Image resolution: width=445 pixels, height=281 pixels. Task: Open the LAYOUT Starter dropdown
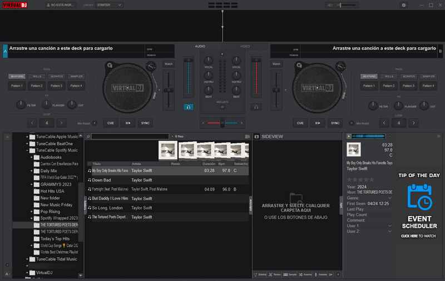click(109, 5)
